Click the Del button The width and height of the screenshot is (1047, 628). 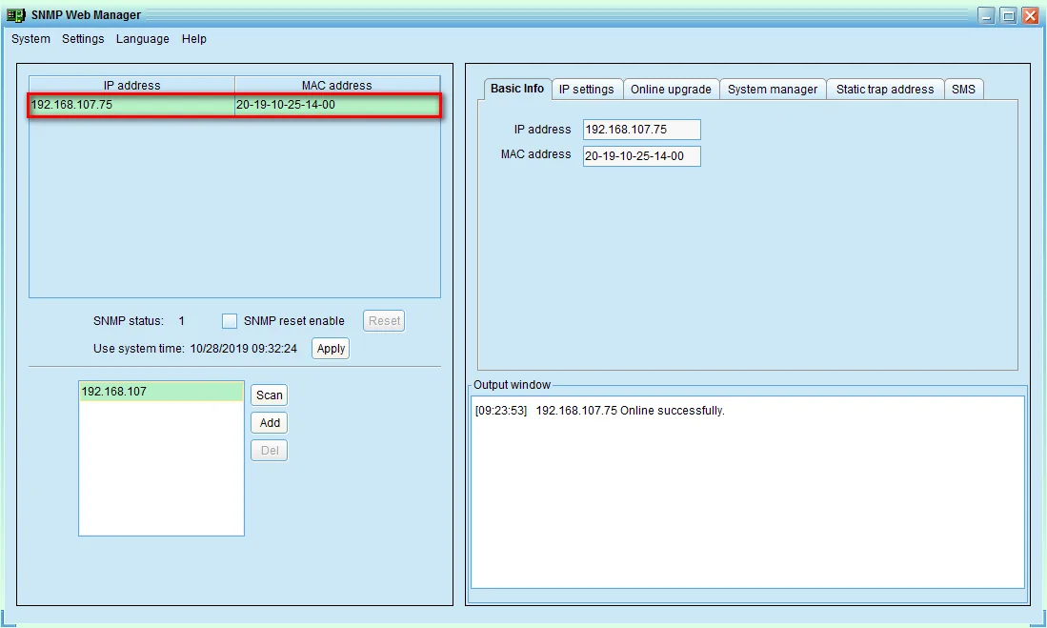(x=269, y=451)
